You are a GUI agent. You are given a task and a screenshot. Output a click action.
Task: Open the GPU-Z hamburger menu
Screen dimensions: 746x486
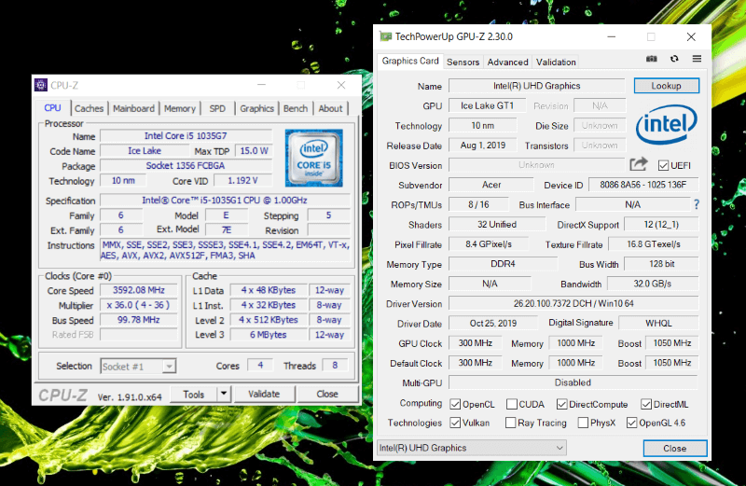pos(696,59)
